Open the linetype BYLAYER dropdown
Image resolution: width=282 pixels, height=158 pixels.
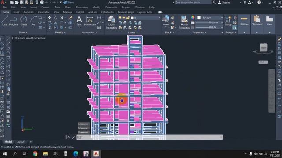coord(221,27)
